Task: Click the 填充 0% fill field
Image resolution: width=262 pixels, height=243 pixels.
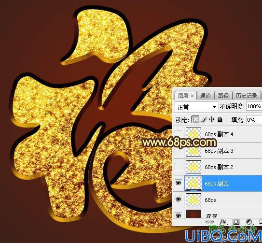Action: click(254, 120)
